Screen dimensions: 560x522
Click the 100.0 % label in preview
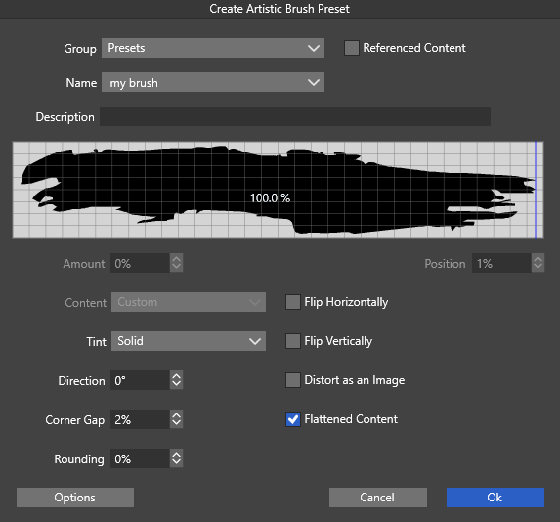[x=270, y=197]
